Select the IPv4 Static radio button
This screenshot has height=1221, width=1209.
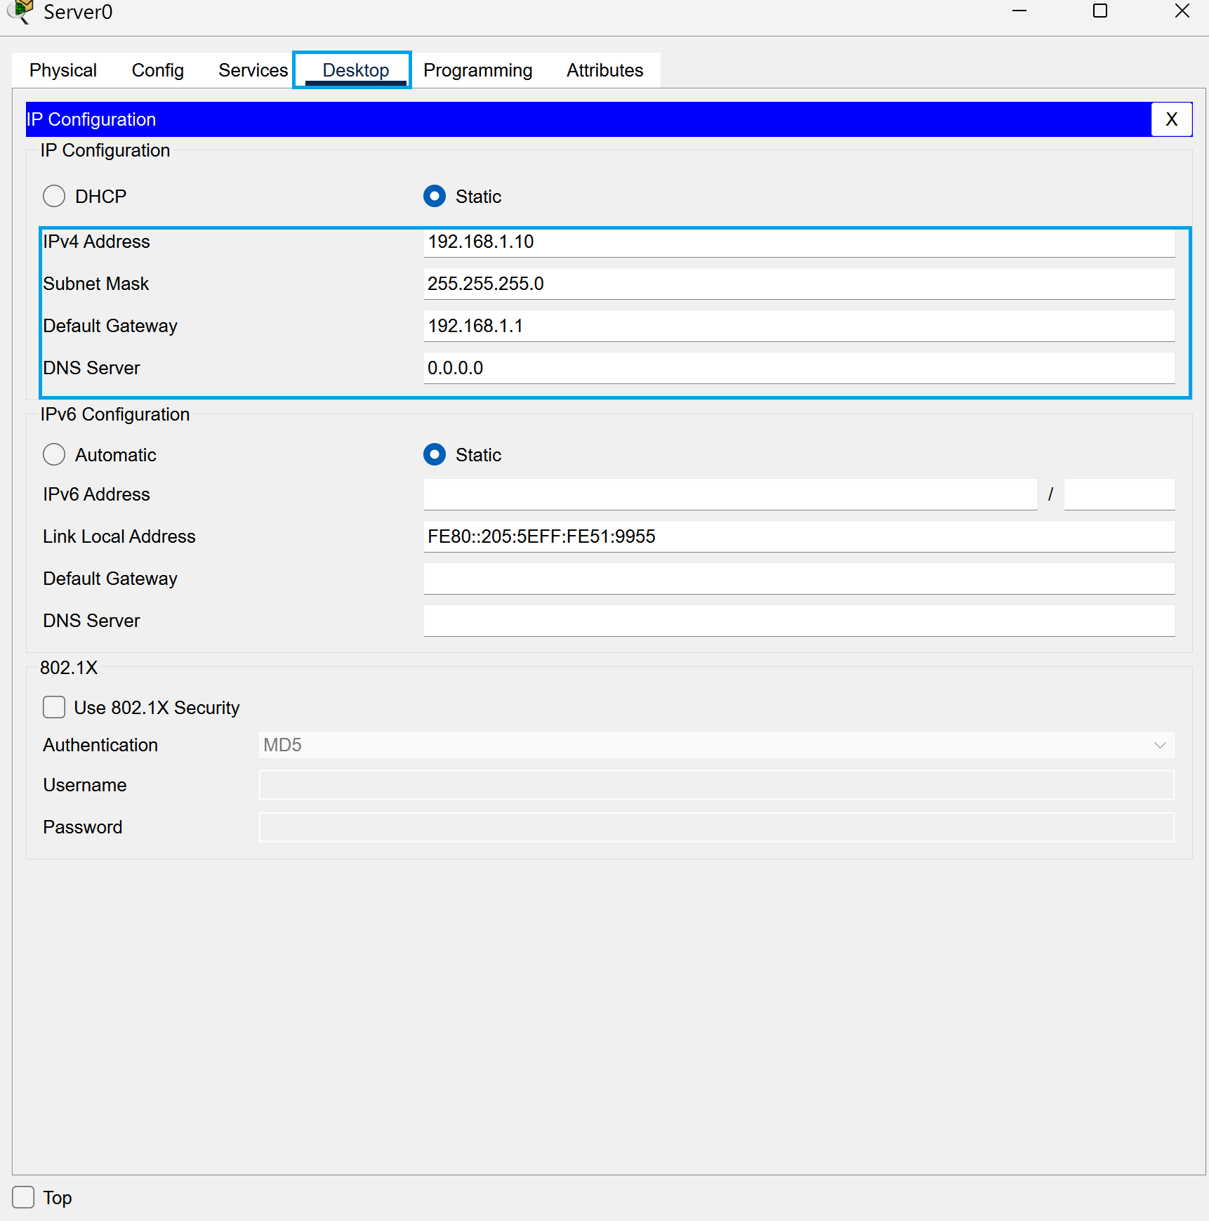(435, 196)
